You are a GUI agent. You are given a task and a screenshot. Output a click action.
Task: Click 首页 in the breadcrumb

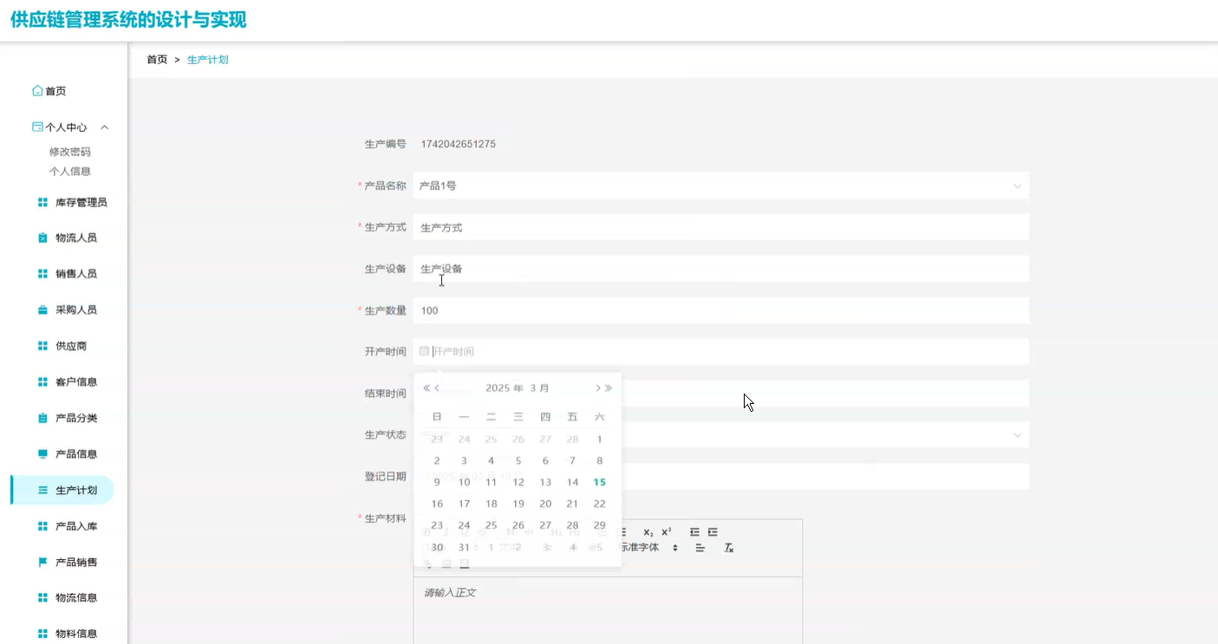(157, 60)
